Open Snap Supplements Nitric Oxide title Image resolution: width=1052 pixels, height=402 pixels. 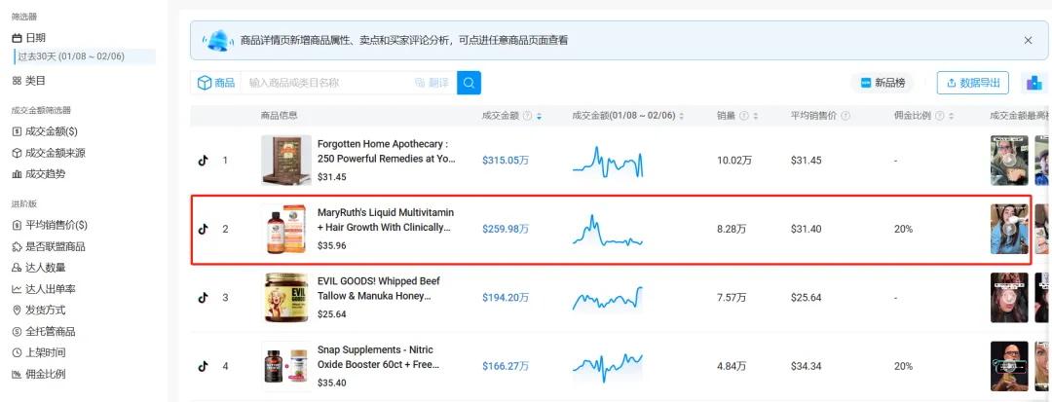click(378, 357)
